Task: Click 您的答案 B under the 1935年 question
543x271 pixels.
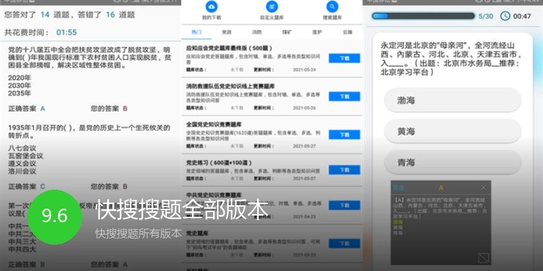Action: pos(109,187)
